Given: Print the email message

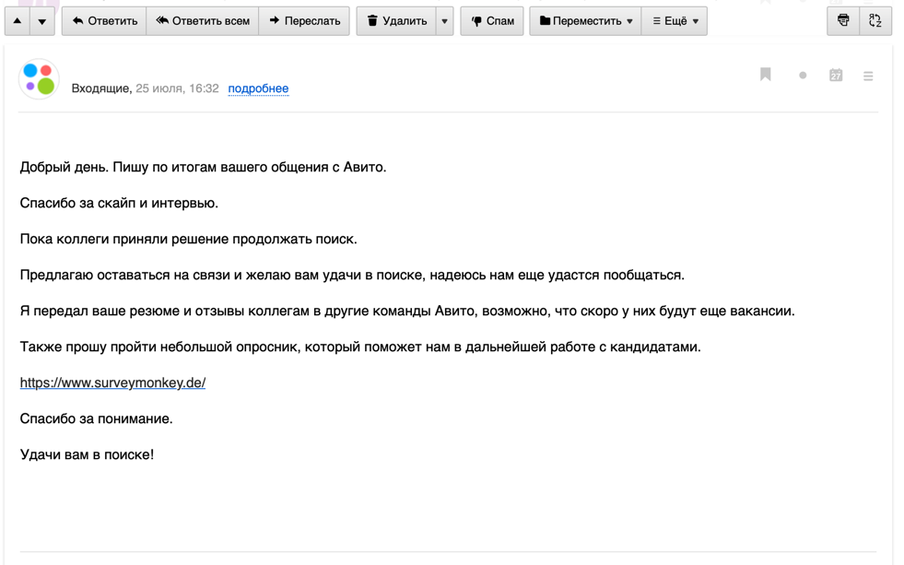Looking at the screenshot, I should [x=843, y=19].
